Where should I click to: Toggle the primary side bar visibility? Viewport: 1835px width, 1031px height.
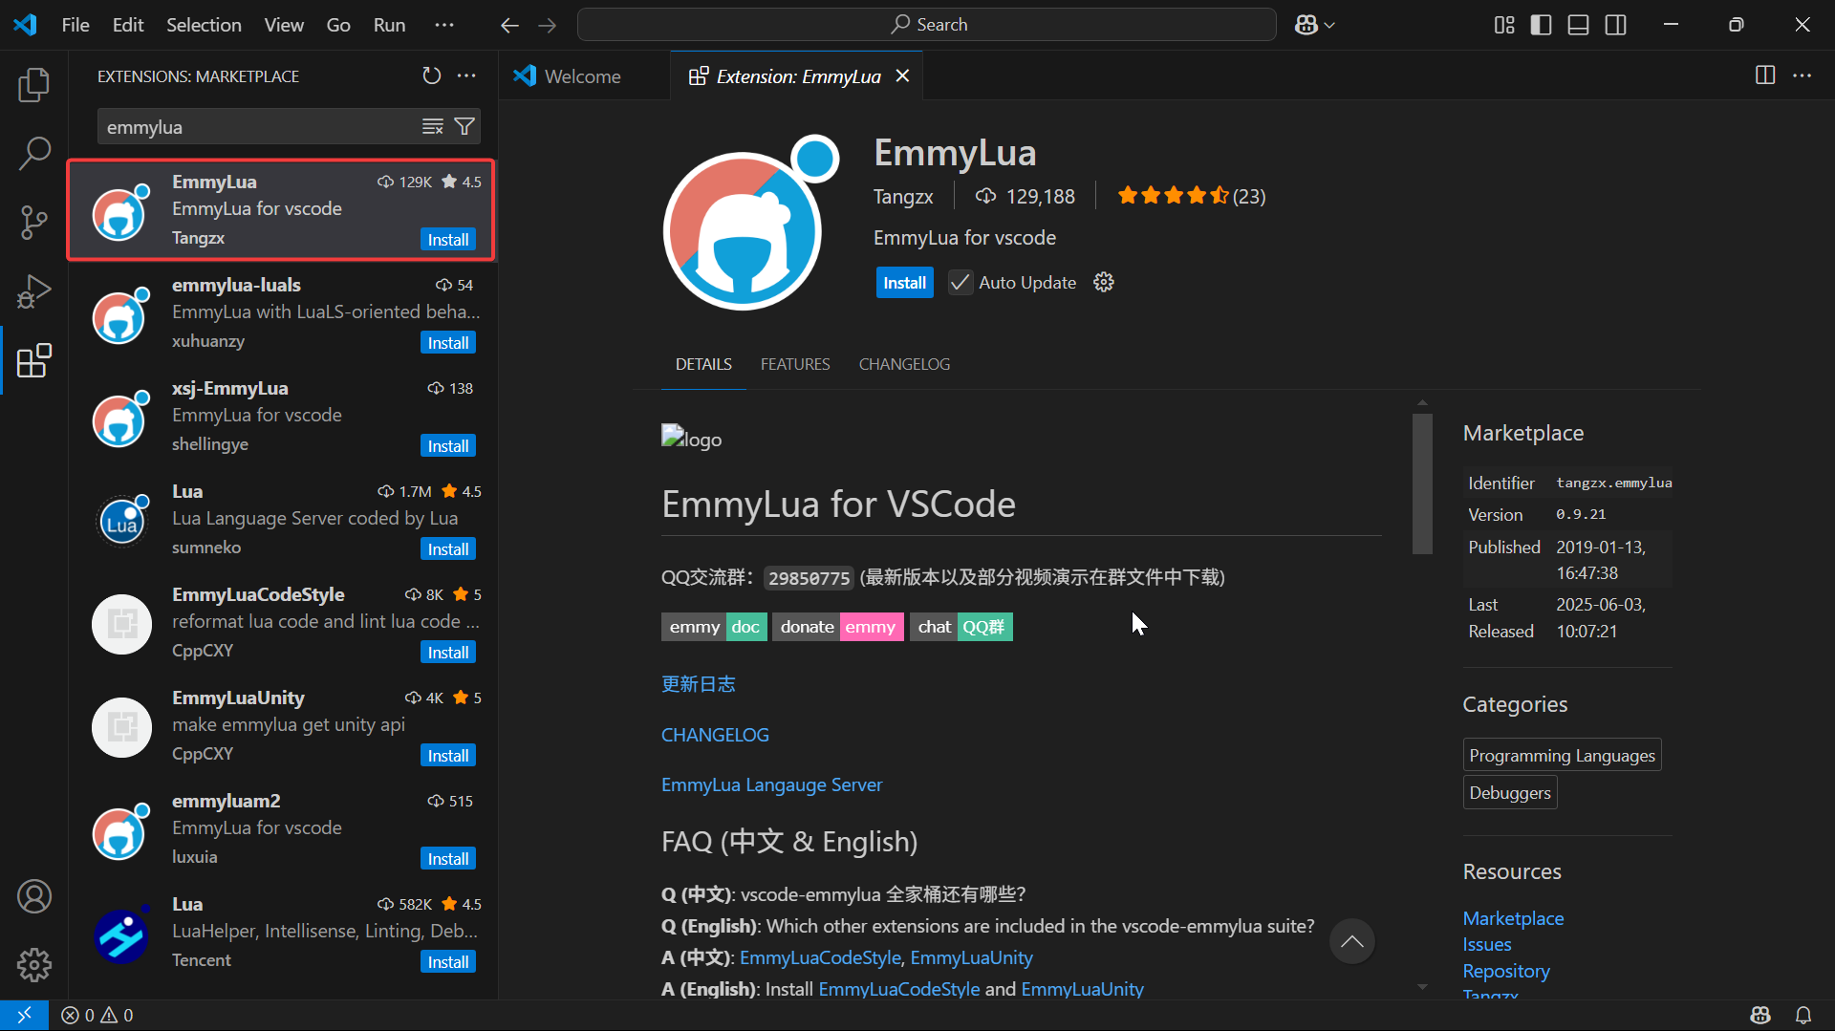1541,25
